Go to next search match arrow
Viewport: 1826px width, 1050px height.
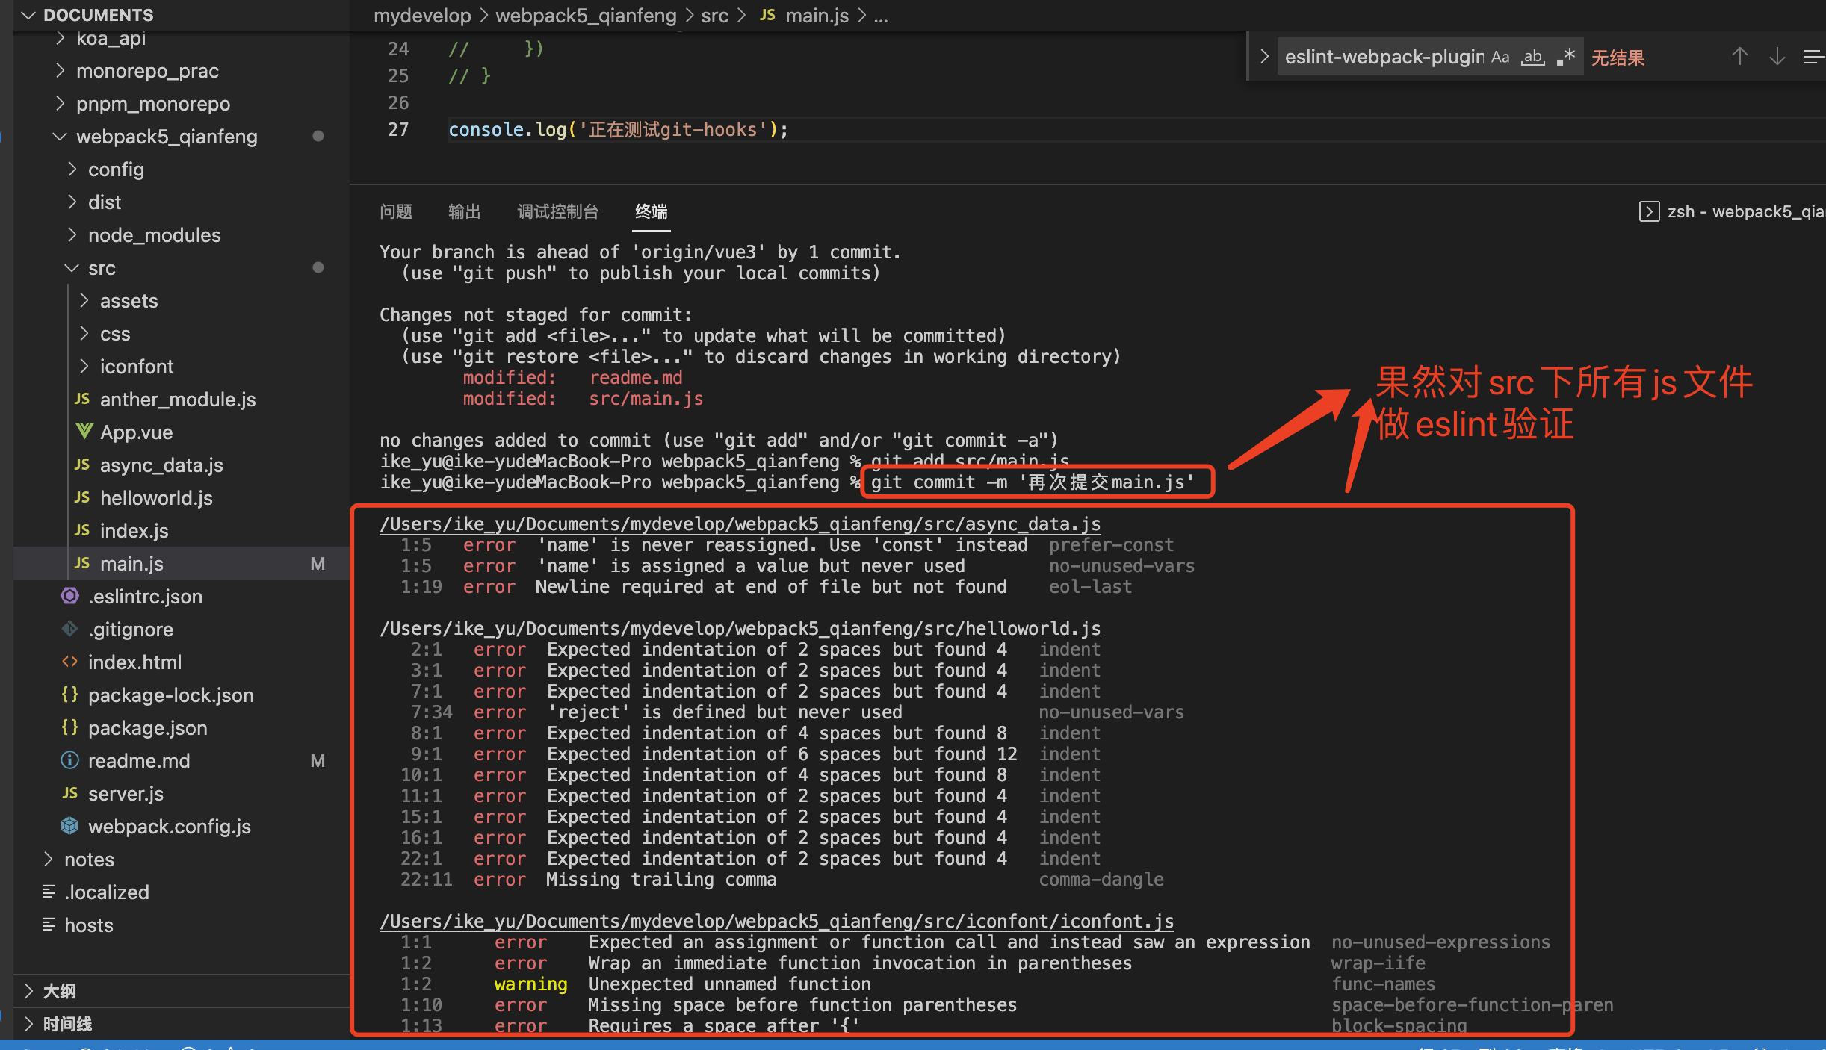click(1777, 58)
